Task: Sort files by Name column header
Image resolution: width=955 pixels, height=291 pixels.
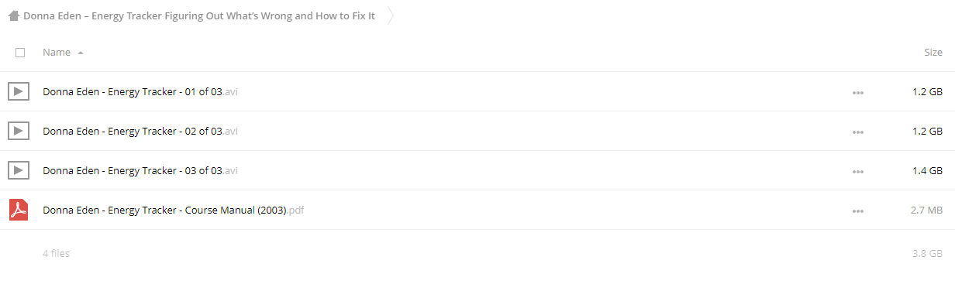Action: [x=57, y=53]
